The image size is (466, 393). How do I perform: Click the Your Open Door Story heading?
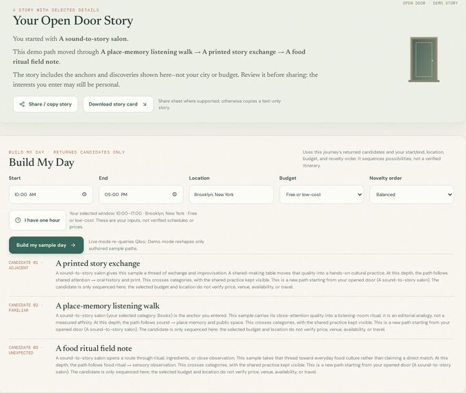click(x=73, y=21)
